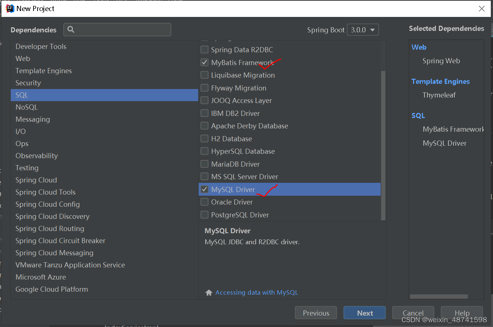Check the Liquibase Migration option

click(x=204, y=75)
